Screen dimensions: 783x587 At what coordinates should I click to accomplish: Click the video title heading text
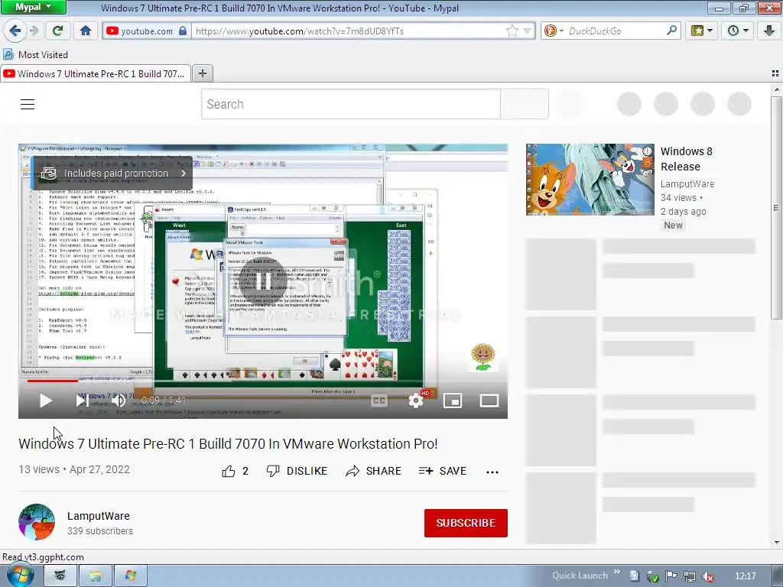228,444
